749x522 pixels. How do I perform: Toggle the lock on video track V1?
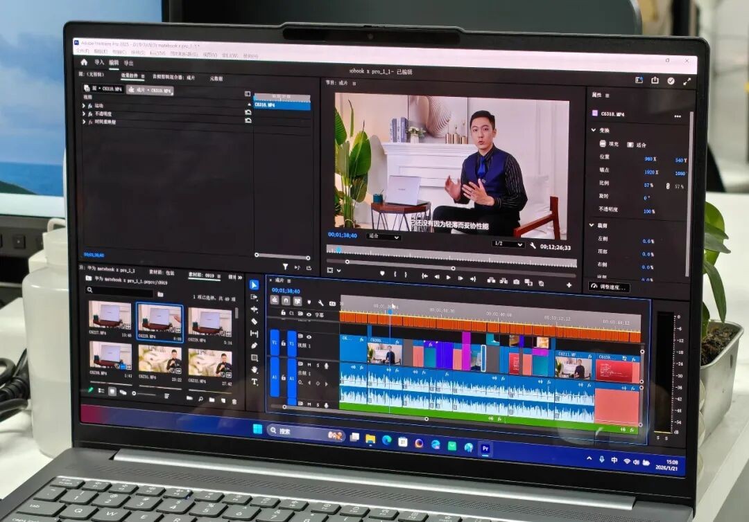pyautogui.click(x=283, y=343)
